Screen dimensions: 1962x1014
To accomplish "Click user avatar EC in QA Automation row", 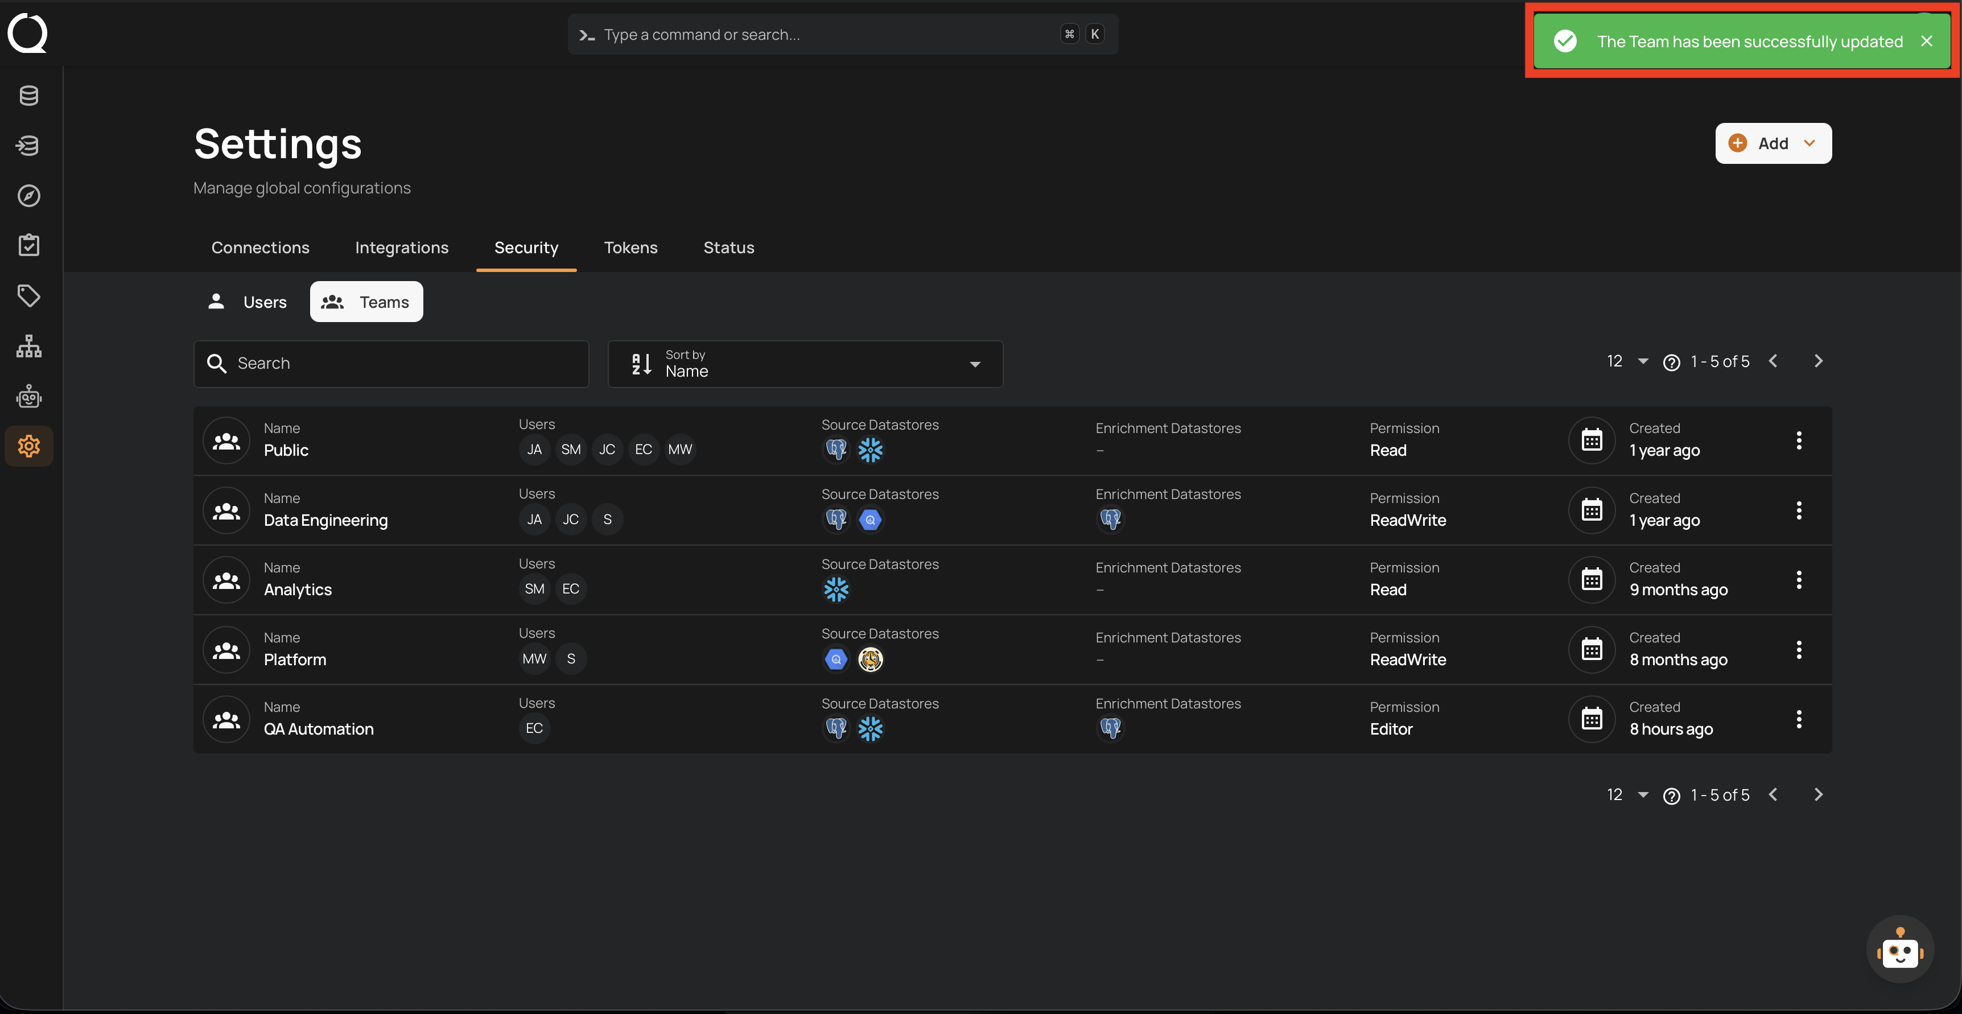I will (x=535, y=728).
